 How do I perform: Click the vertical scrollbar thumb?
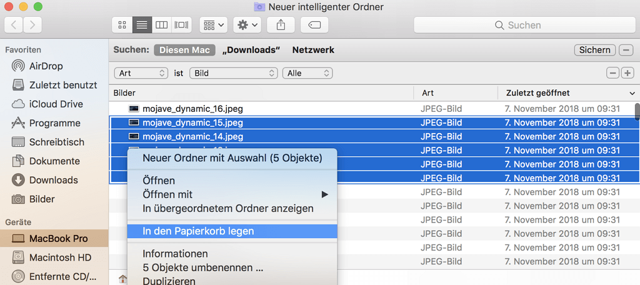tap(637, 111)
